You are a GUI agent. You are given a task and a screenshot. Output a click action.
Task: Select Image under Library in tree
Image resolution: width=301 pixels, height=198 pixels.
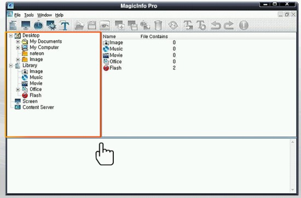coord(36,71)
